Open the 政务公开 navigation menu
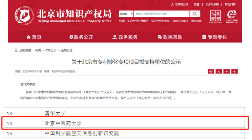 click(81, 37)
